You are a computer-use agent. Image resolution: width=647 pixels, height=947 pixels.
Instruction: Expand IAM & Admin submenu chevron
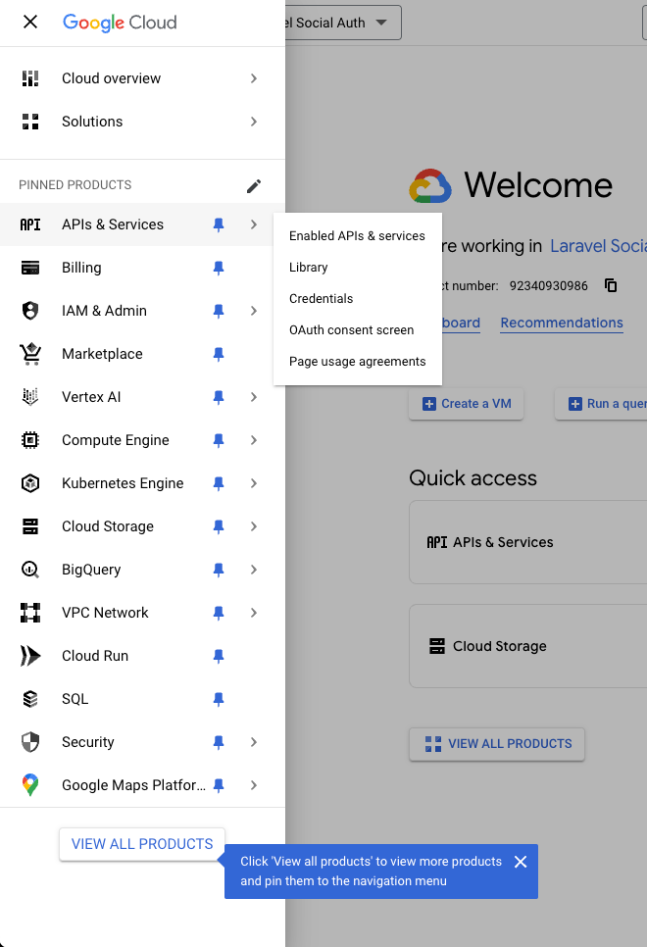(254, 311)
